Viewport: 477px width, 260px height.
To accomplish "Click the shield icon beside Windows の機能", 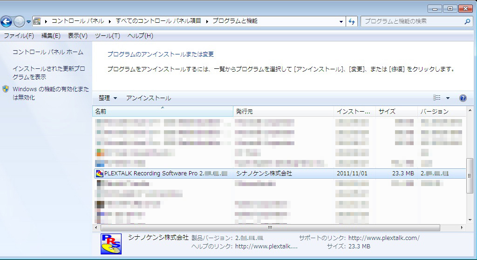I will (6, 89).
